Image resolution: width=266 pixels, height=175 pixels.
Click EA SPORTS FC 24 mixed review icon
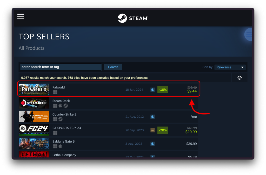pos(152,130)
